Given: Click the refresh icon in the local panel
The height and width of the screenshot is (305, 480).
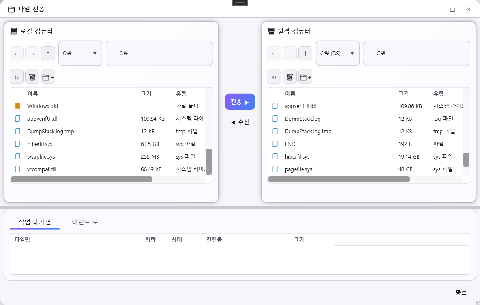Looking at the screenshot, I should coord(17,76).
